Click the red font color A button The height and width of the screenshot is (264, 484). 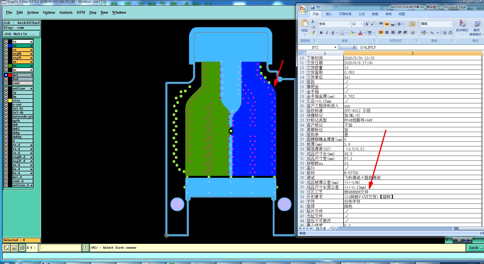[360, 33]
